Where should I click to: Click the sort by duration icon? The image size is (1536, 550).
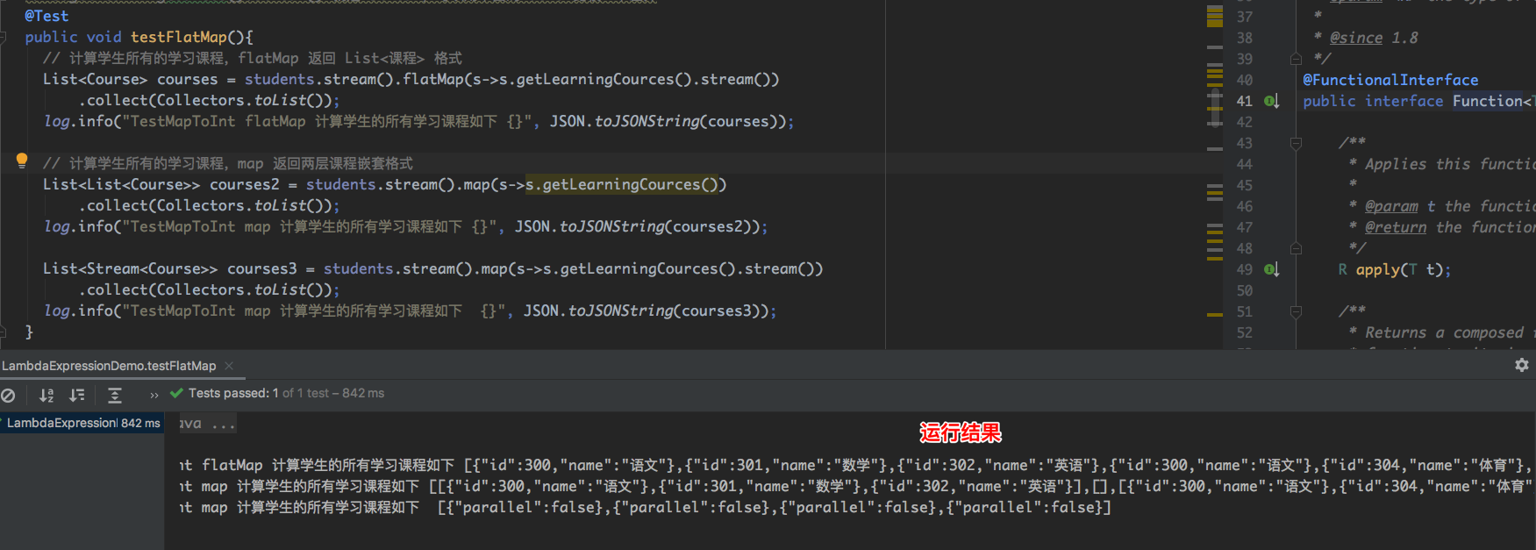pos(77,396)
